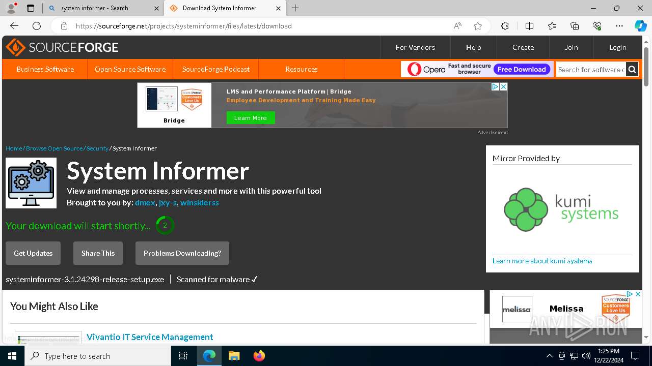652x366 pixels.
Task: Open AdChoices info icon on Bridge ad
Action: pyautogui.click(x=495, y=87)
